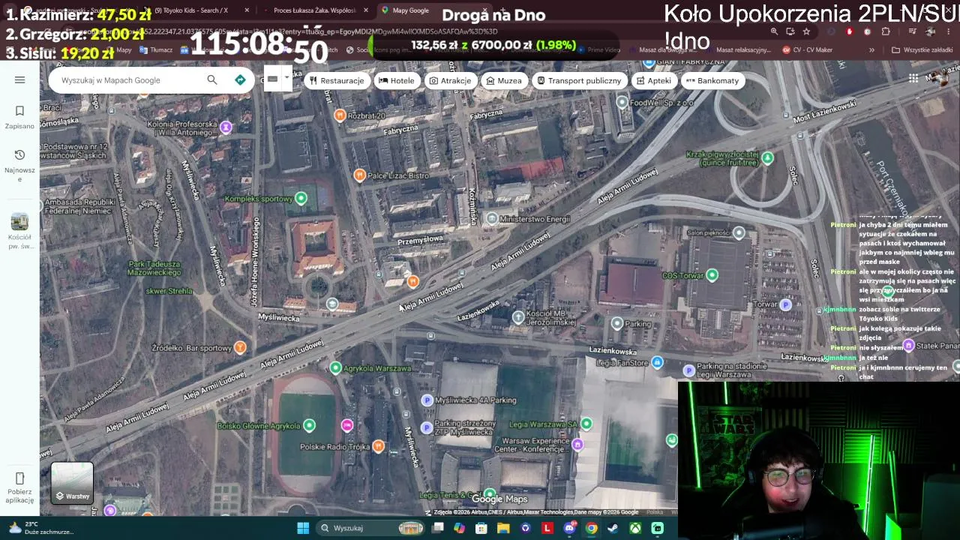
Task: Open Discord from the taskbar
Action: click(x=569, y=528)
